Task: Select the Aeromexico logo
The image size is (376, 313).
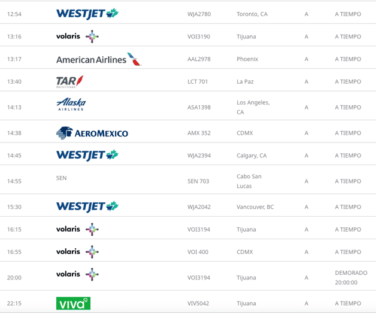Action: point(92,133)
